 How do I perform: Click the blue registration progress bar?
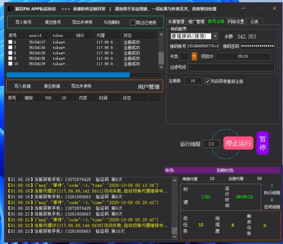83,75
